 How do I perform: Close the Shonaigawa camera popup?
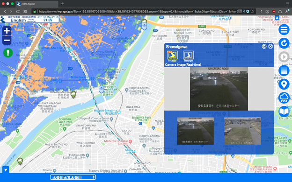pos(270,46)
